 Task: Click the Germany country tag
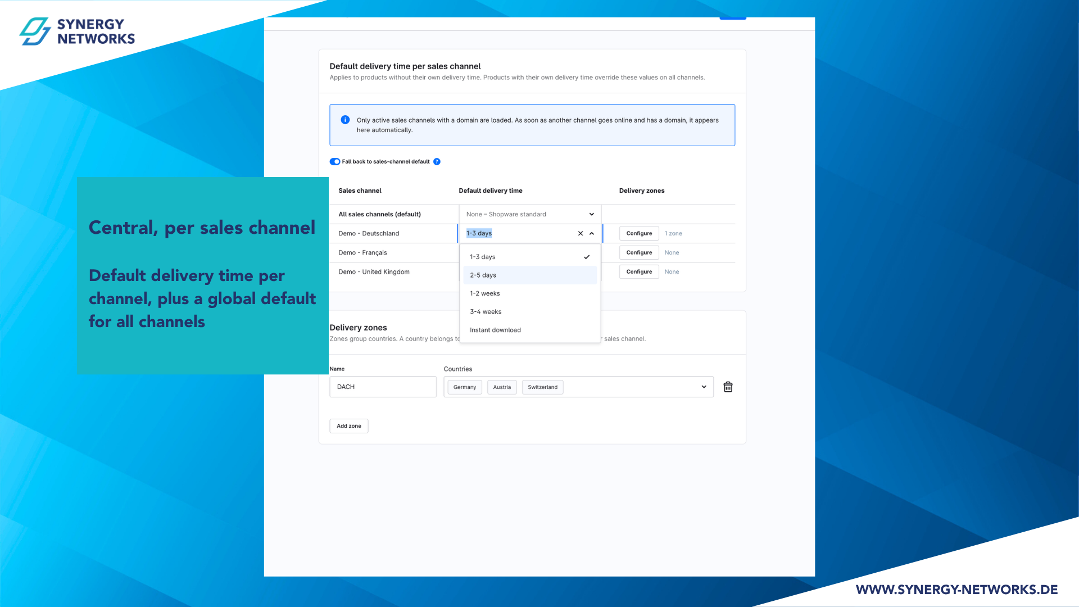[x=465, y=387]
